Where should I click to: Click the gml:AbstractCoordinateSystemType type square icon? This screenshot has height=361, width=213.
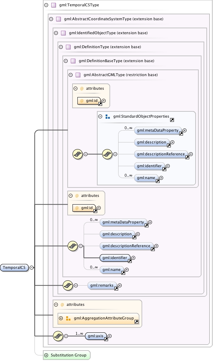pyautogui.click(x=58, y=19)
